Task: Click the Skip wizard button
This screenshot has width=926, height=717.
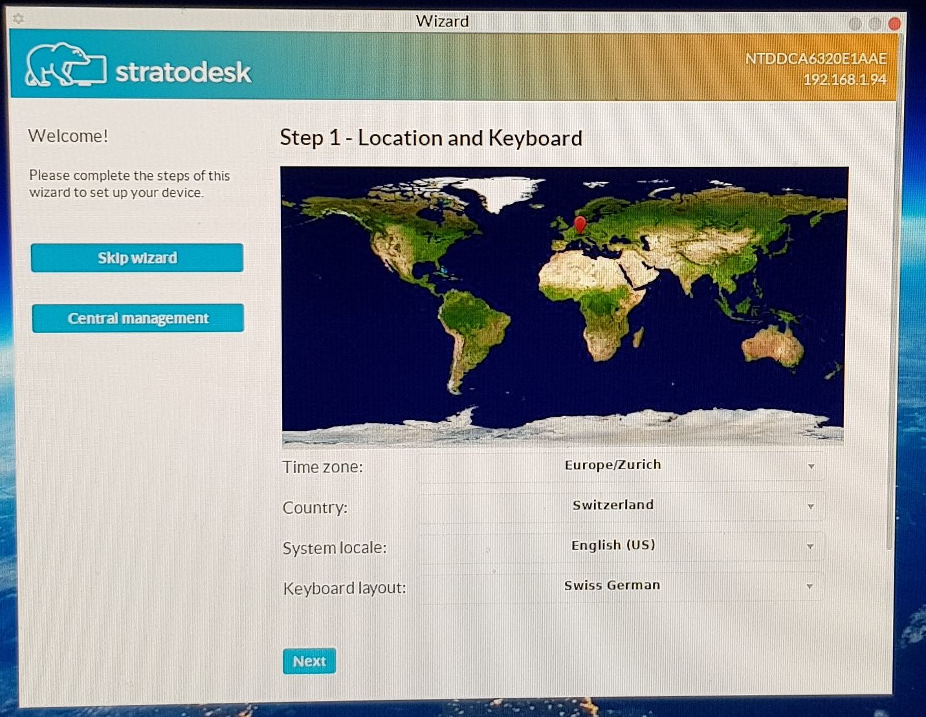Action: [x=137, y=258]
